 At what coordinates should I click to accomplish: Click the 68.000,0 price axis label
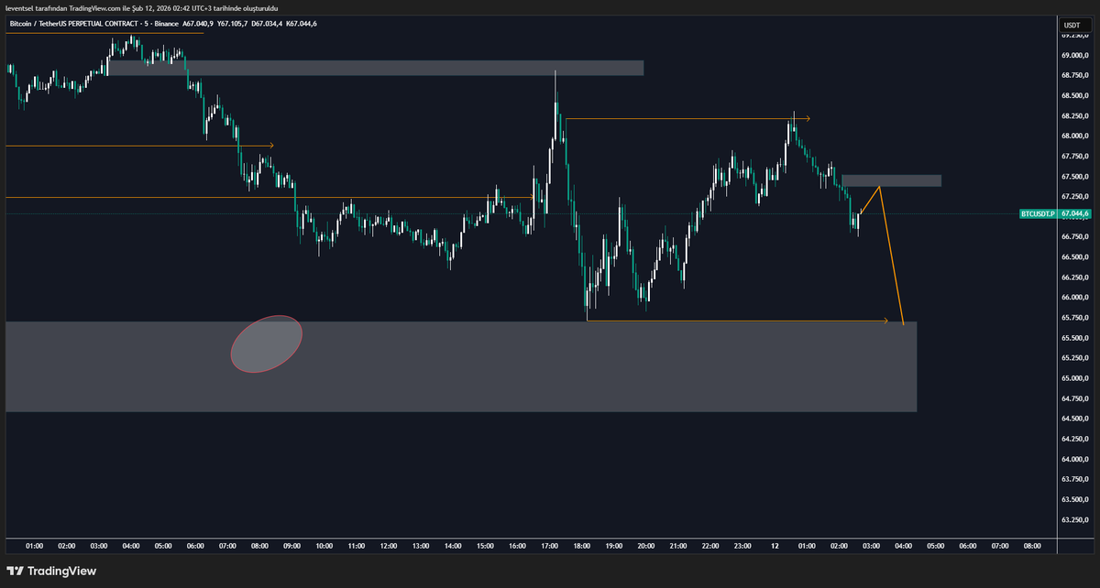[1074, 136]
